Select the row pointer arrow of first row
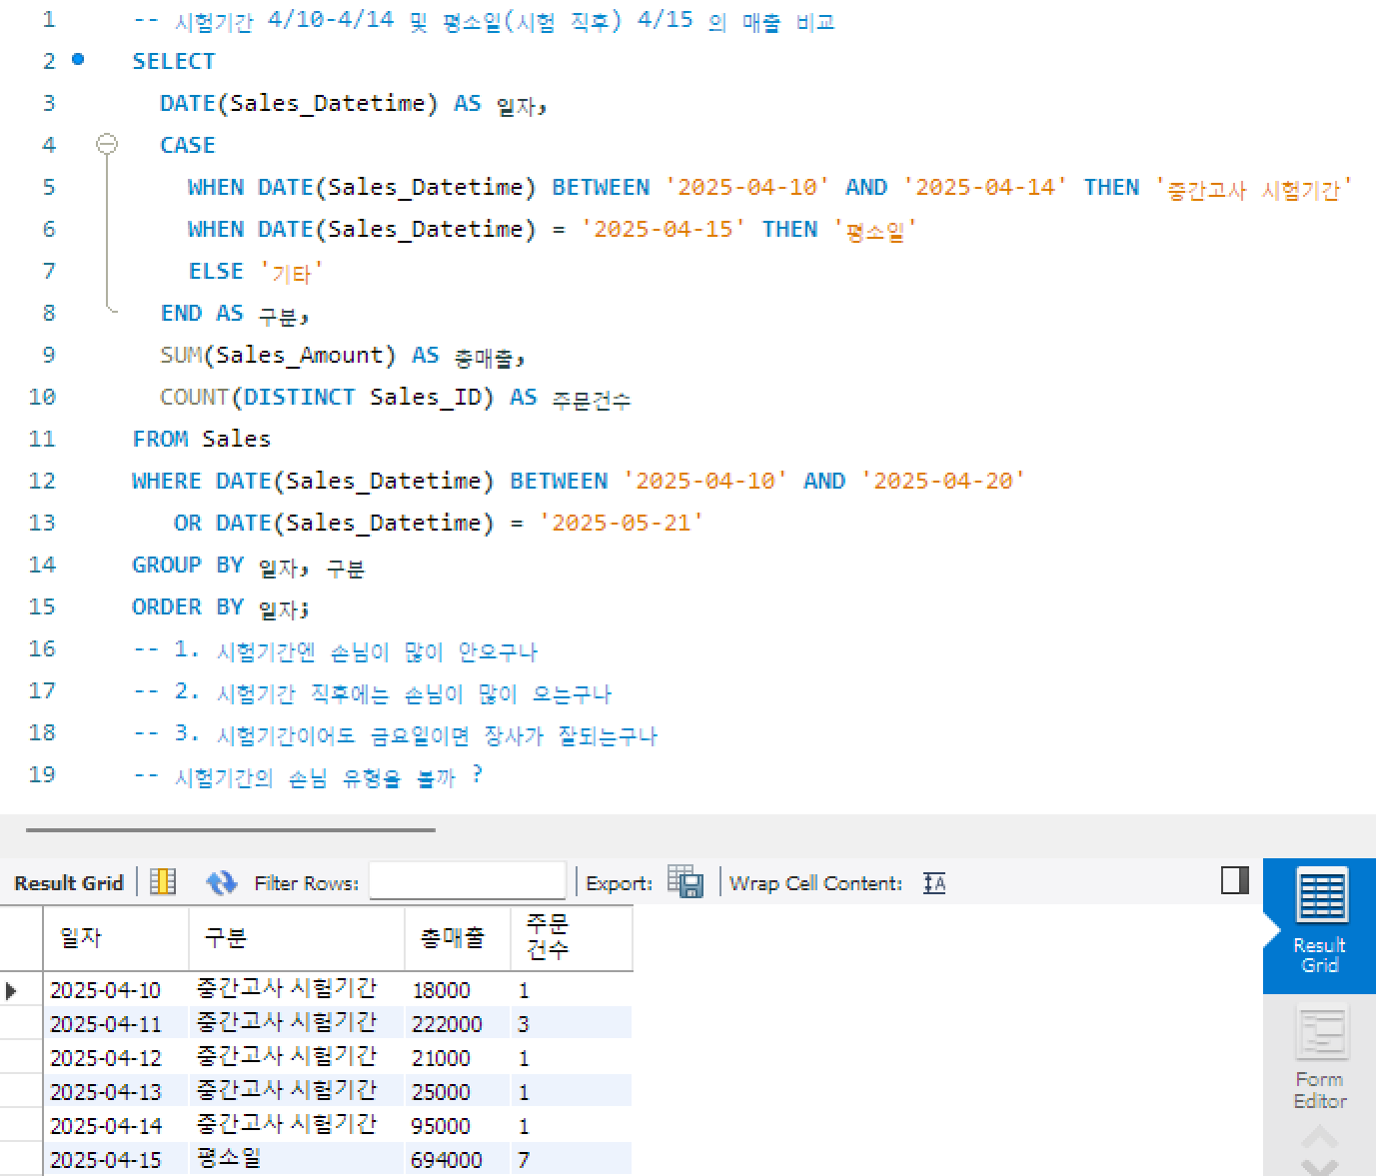The image size is (1376, 1176). click(12, 990)
